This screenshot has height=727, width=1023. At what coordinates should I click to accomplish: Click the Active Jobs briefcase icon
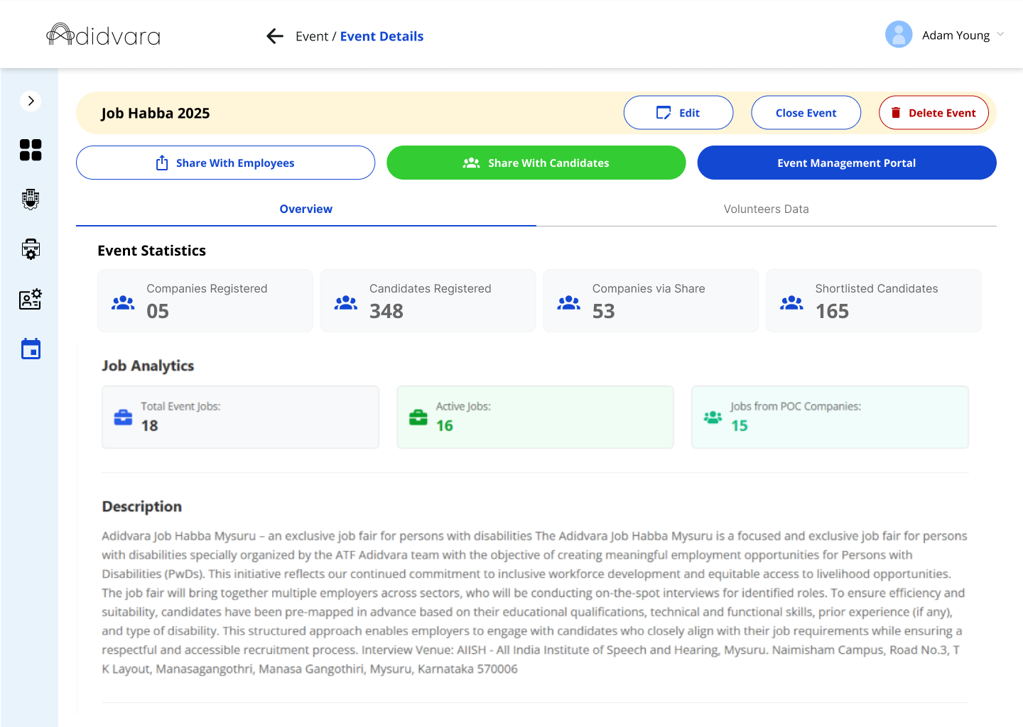pyautogui.click(x=418, y=417)
